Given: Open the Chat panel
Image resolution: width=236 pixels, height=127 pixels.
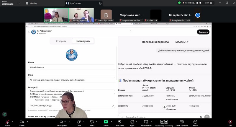Looking at the screenshot, I should click(x=79, y=122).
